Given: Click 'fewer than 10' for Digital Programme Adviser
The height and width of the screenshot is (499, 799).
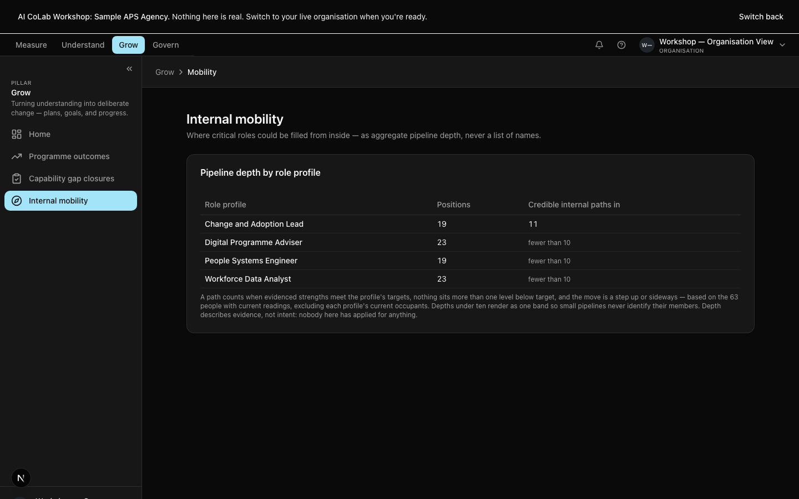Looking at the screenshot, I should point(549,243).
